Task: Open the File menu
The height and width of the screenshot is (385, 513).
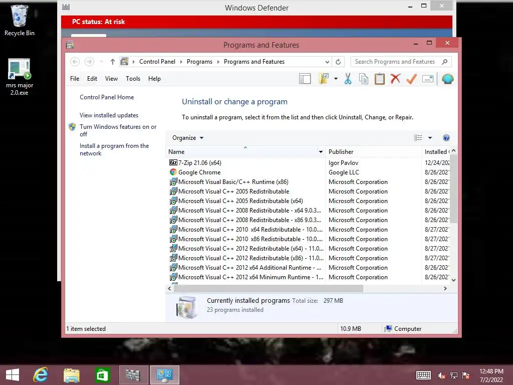Action: tap(75, 79)
